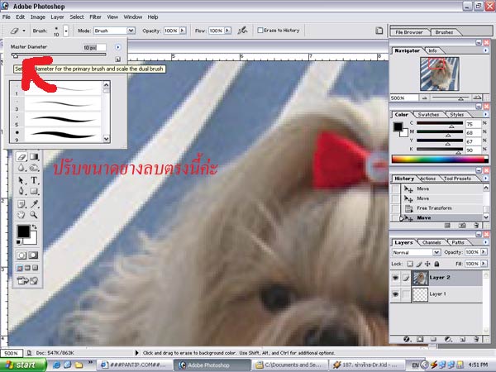Open the Filter menu
Screen dimensions: 496x372
[95, 17]
